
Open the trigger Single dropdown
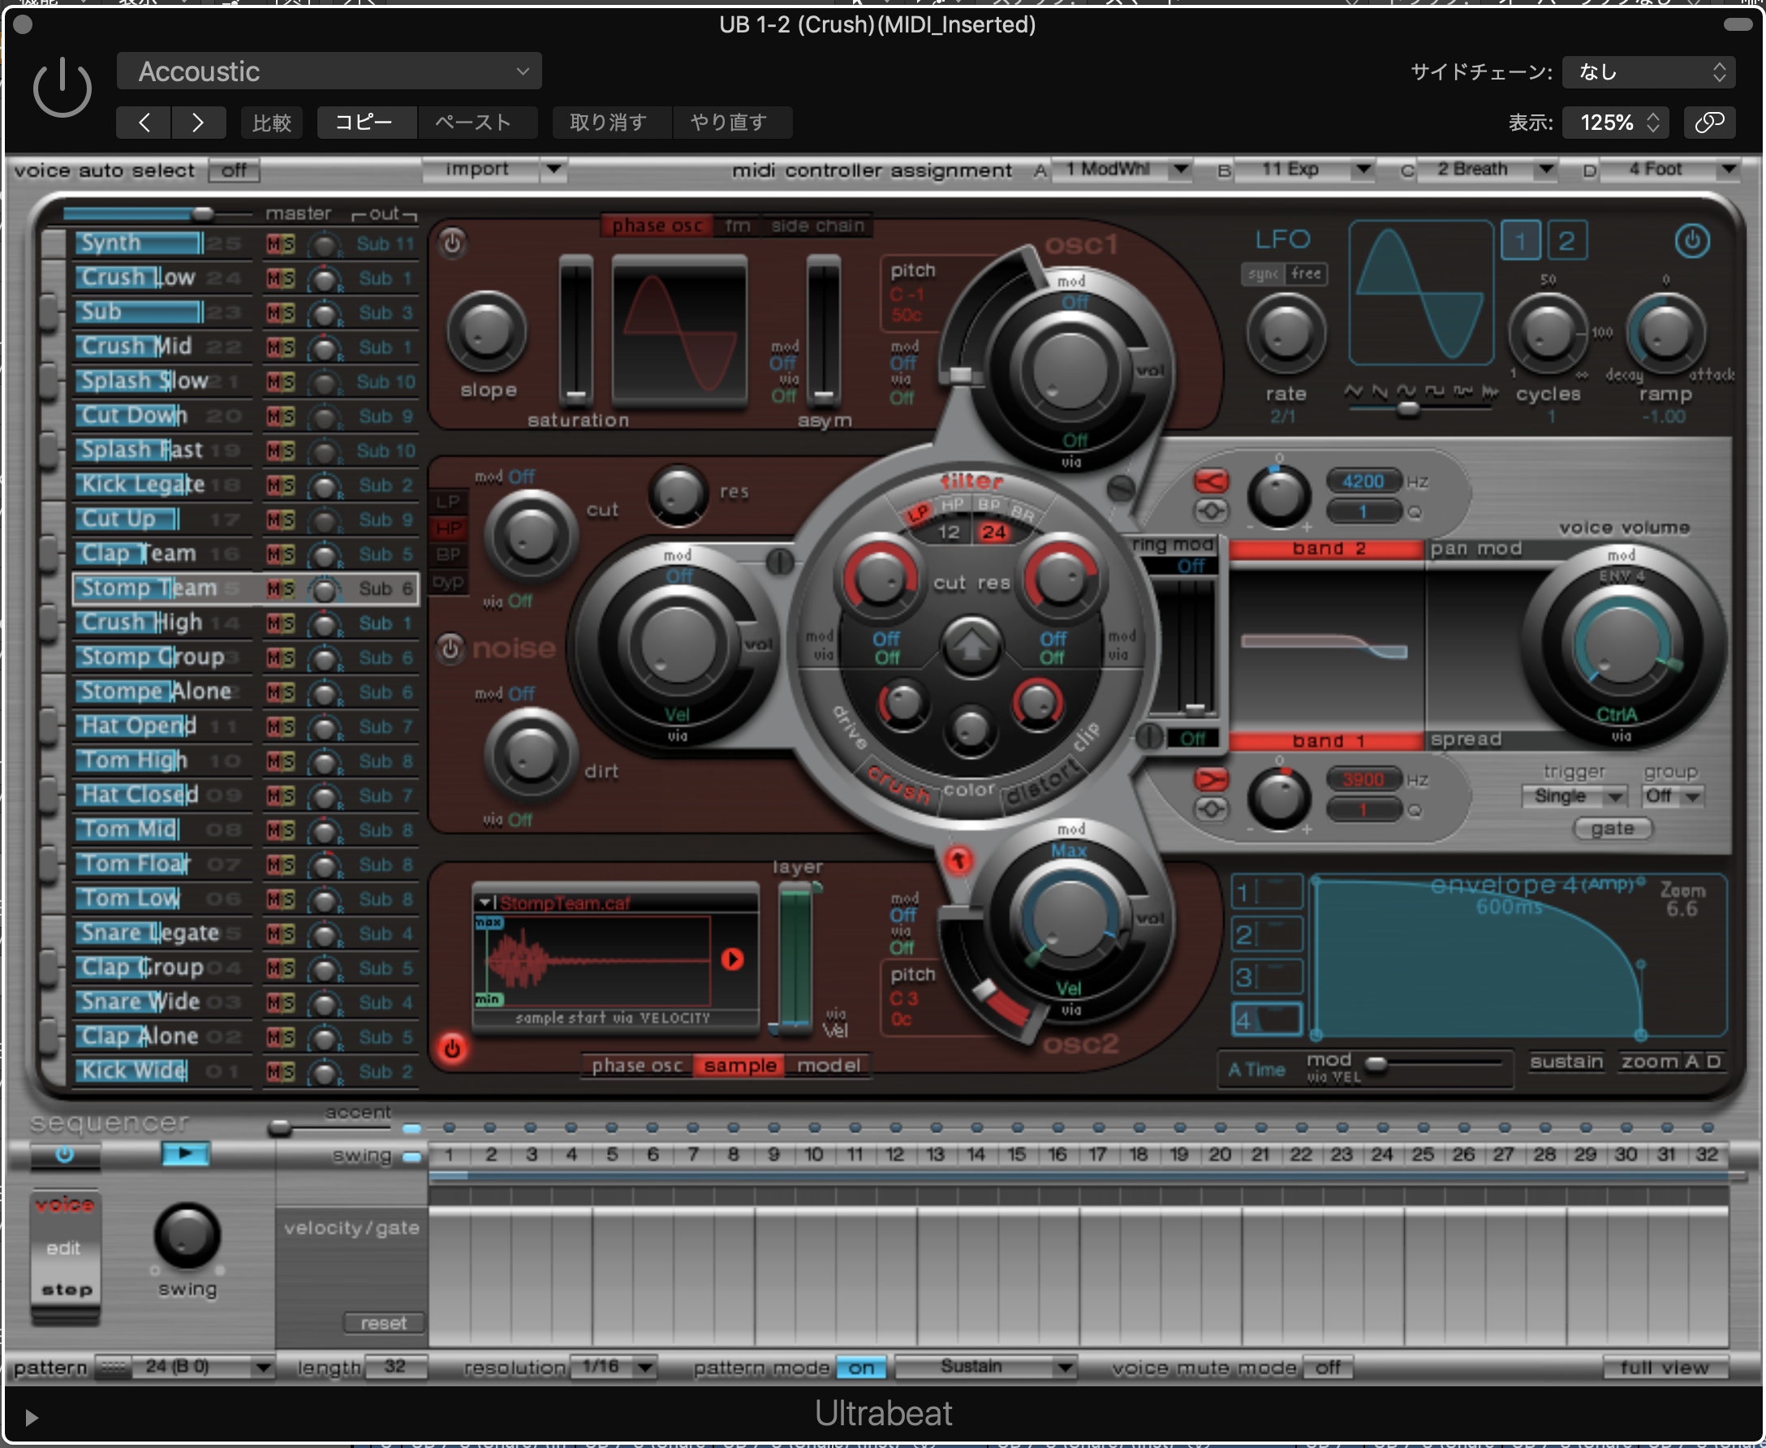[x=1574, y=795]
